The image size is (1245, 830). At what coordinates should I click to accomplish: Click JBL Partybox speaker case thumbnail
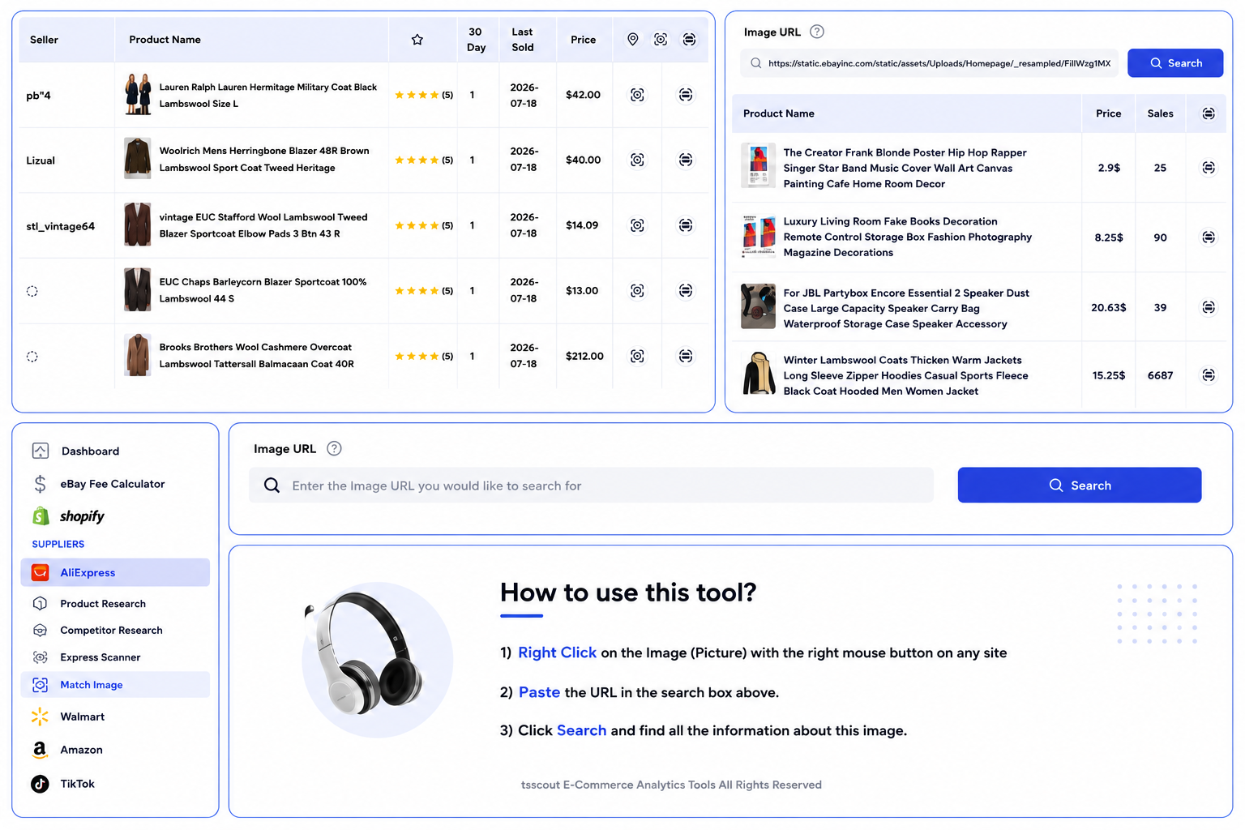click(759, 306)
